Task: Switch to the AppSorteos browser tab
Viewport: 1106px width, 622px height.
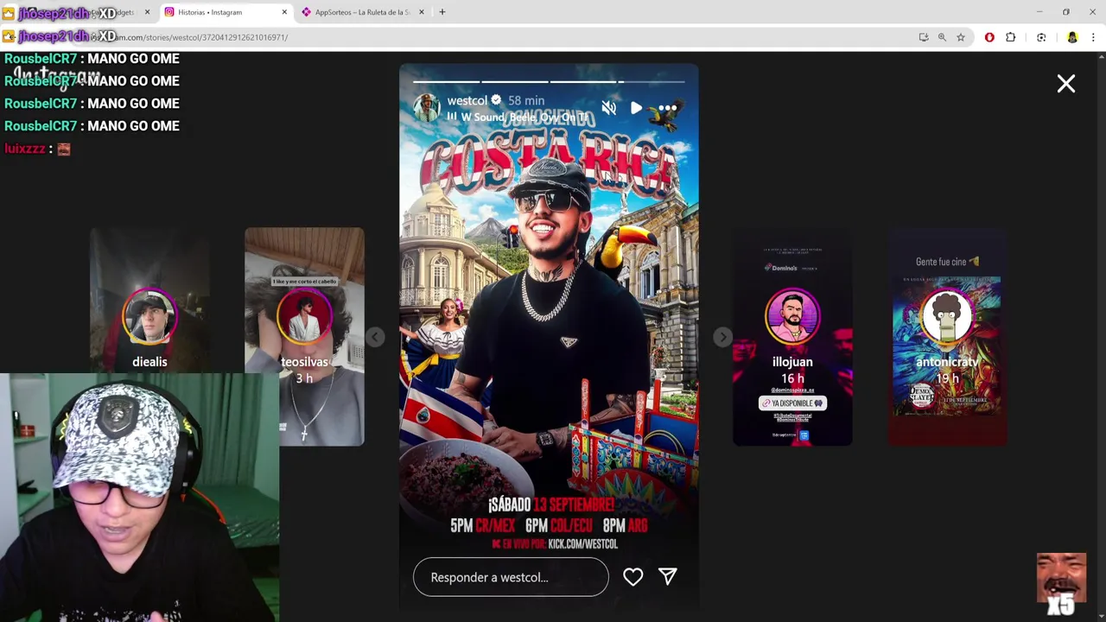Action: (363, 12)
